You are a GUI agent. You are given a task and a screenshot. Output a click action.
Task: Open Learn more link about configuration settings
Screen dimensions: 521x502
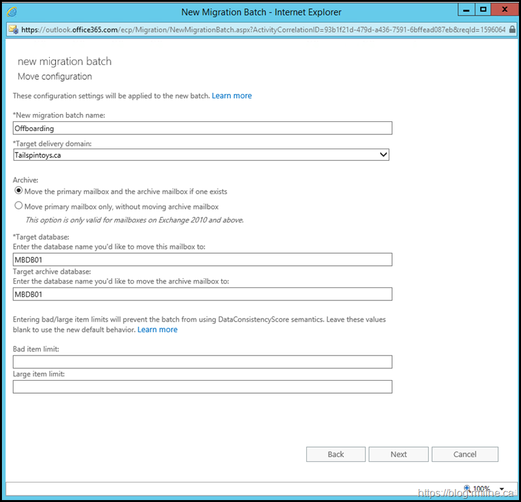click(x=232, y=95)
